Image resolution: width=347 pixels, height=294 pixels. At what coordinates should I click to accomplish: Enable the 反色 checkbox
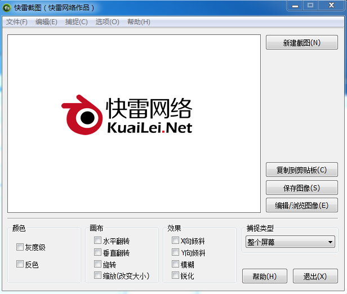coord(20,264)
